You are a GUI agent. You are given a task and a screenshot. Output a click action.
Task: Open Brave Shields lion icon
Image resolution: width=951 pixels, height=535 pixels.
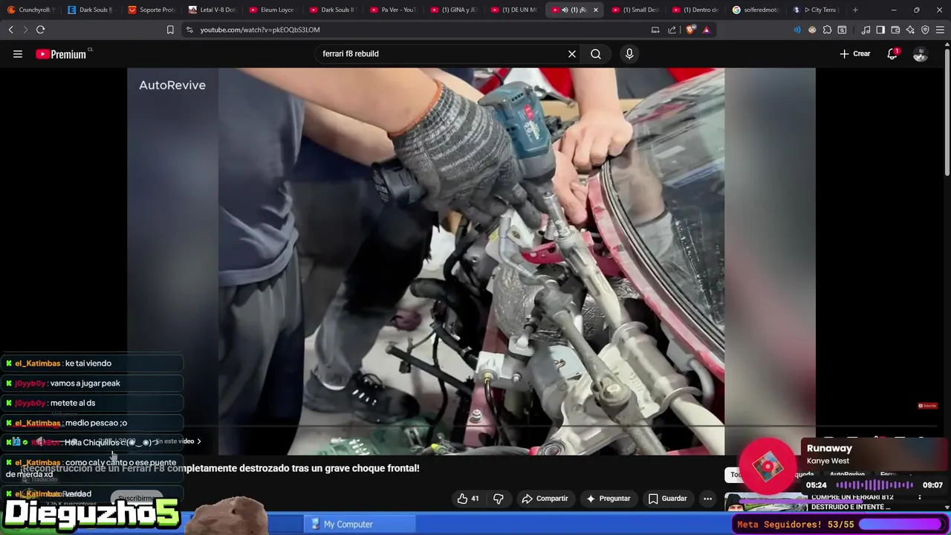coord(691,30)
